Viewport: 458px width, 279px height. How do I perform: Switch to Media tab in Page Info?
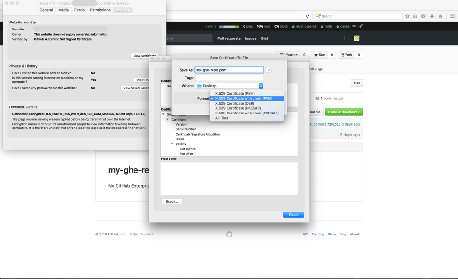tap(63, 10)
